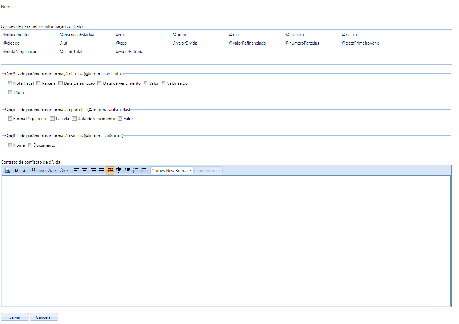This screenshot has width=459, height=324.
Task: Select the @valorDivida parameter
Action: pos(185,43)
